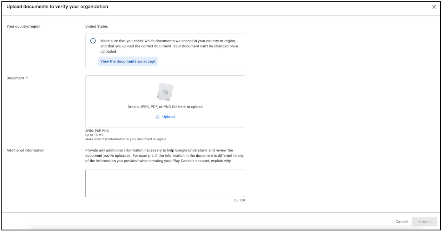Screen dimensions: 442x232
Task: Click the 'JPEG, PDF, PNG' file types hint
Action: pos(97,131)
